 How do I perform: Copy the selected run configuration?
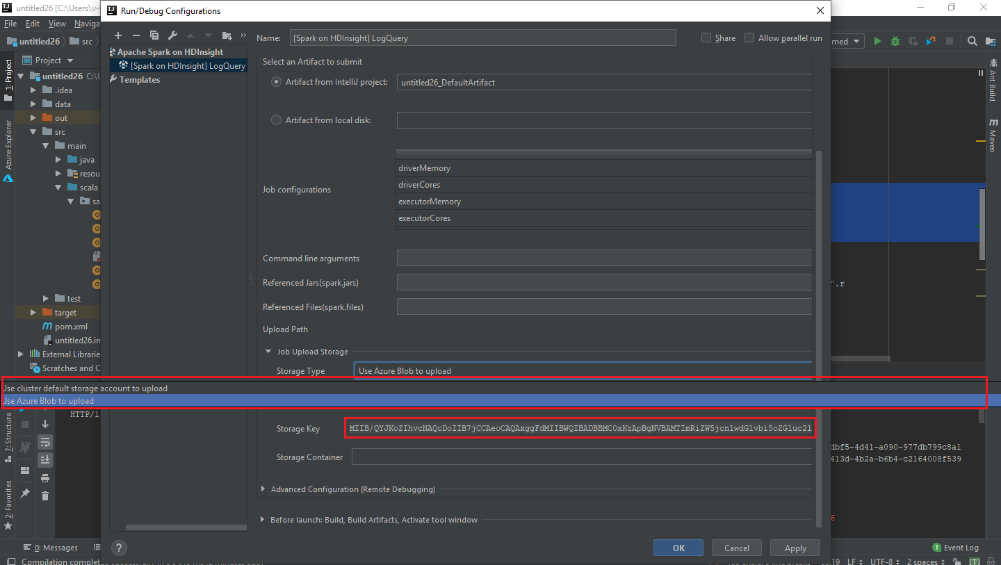pyautogui.click(x=154, y=35)
